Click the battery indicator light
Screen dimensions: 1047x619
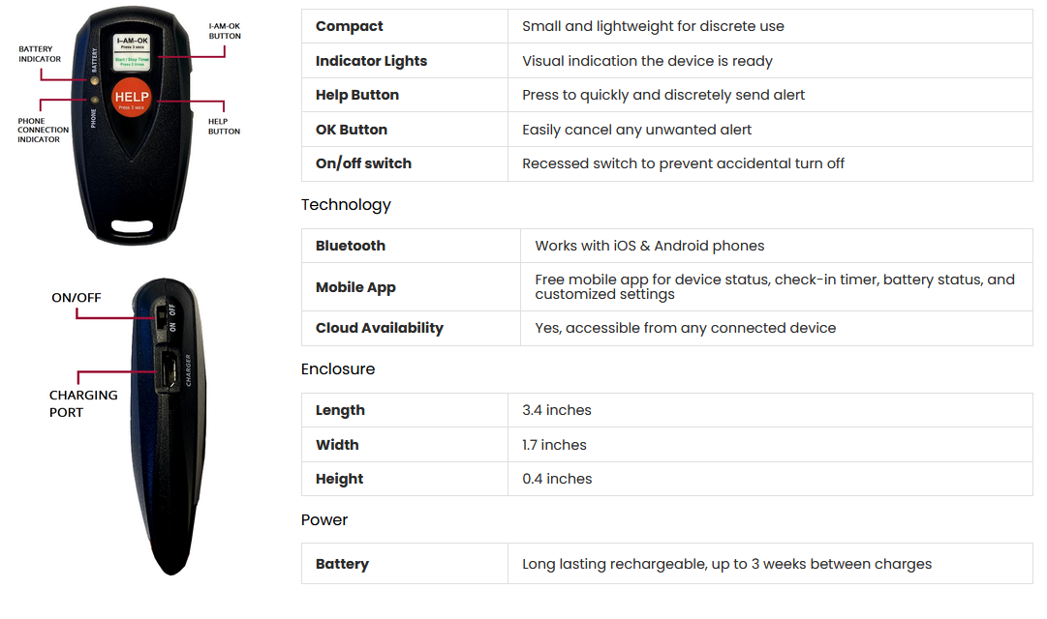(95, 81)
